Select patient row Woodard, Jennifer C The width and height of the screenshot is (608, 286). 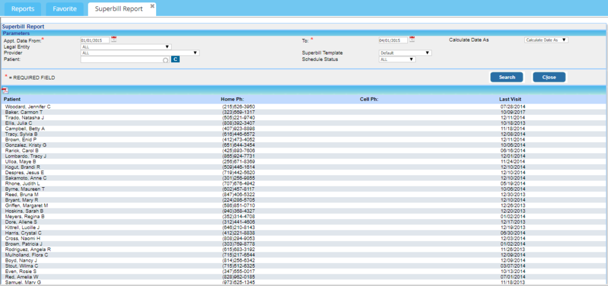click(x=28, y=107)
